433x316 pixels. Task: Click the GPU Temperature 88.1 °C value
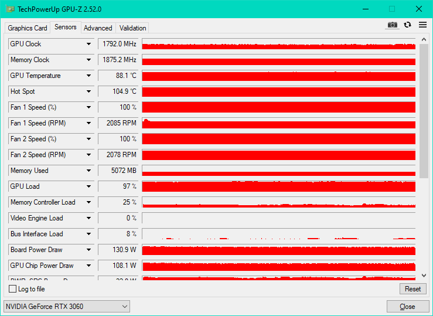pyautogui.click(x=118, y=76)
